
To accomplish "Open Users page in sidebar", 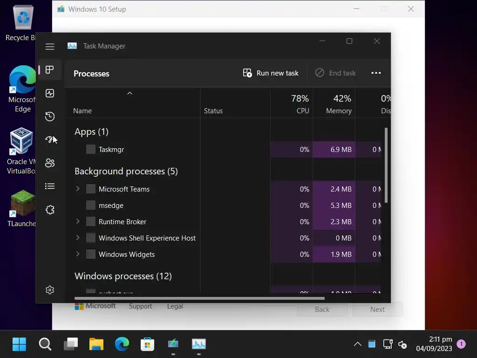I will tap(50, 163).
